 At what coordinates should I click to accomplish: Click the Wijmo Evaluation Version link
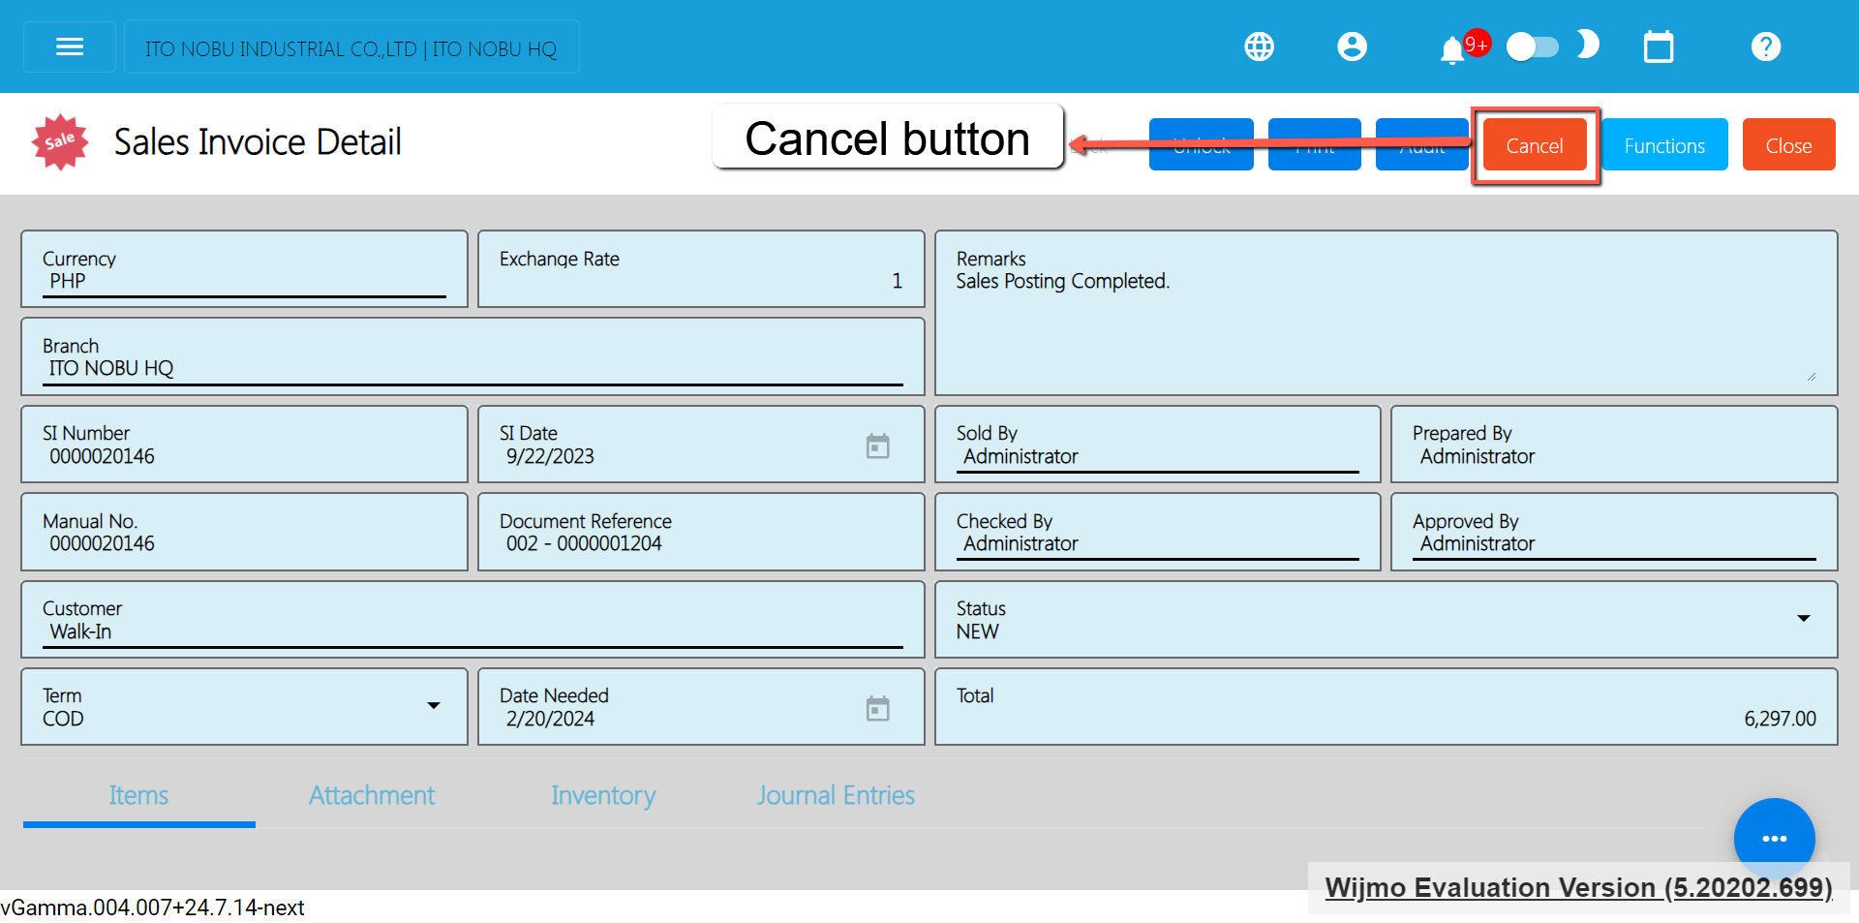coord(1578,887)
